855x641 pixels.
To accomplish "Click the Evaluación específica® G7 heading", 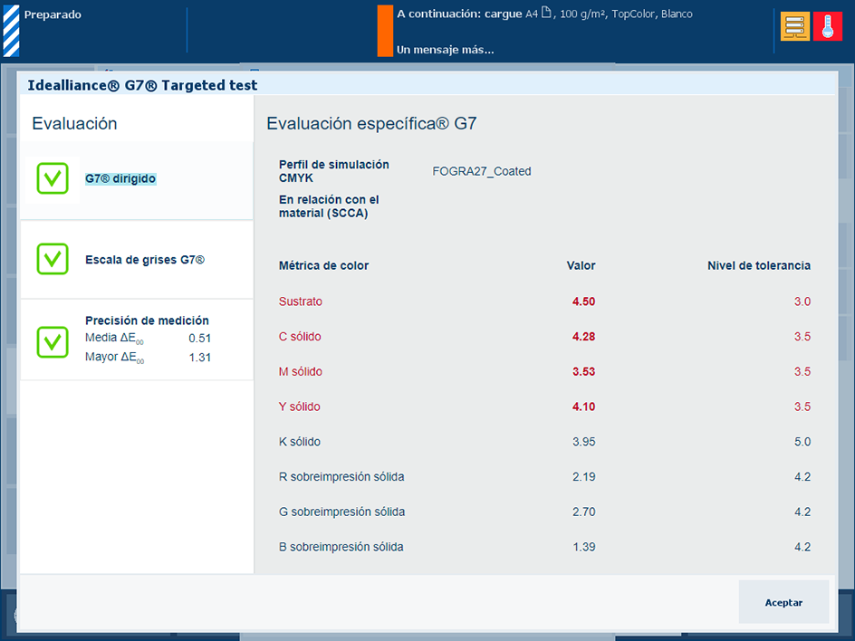I will [371, 123].
